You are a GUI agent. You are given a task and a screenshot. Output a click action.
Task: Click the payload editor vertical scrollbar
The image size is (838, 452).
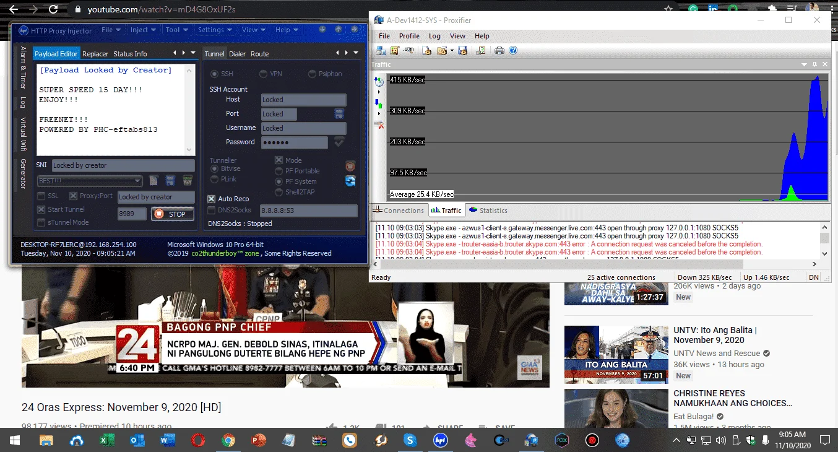[x=191, y=110]
